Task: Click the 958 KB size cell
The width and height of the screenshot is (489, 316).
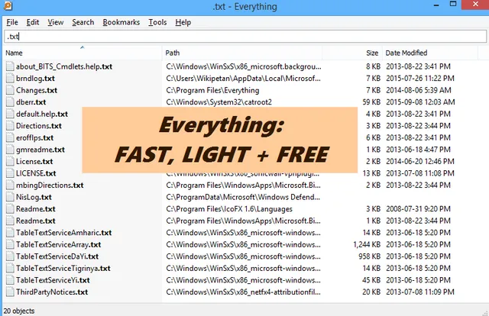Action: pyautogui.click(x=370, y=256)
